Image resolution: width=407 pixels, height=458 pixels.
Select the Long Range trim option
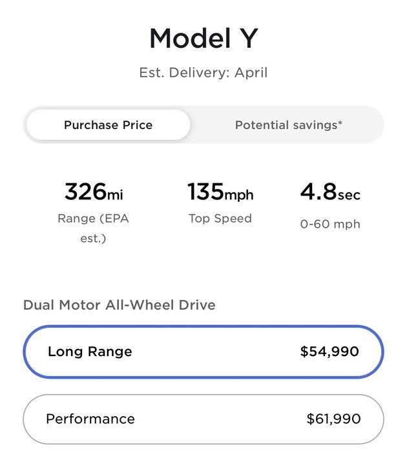coord(203,352)
